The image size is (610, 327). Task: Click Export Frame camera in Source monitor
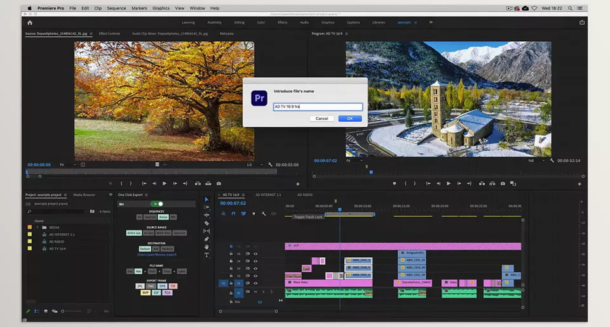coord(219,184)
